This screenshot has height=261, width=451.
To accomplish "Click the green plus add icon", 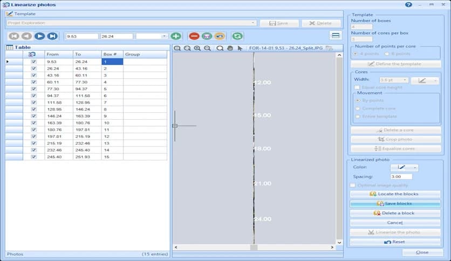I will (x=176, y=36).
